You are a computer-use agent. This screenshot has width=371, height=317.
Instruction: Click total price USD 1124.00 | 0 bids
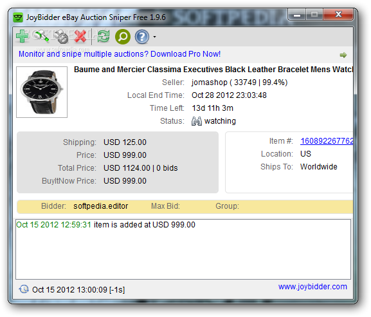click(141, 168)
